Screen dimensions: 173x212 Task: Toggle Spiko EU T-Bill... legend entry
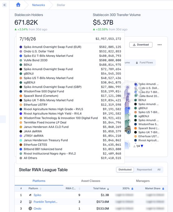147,92
